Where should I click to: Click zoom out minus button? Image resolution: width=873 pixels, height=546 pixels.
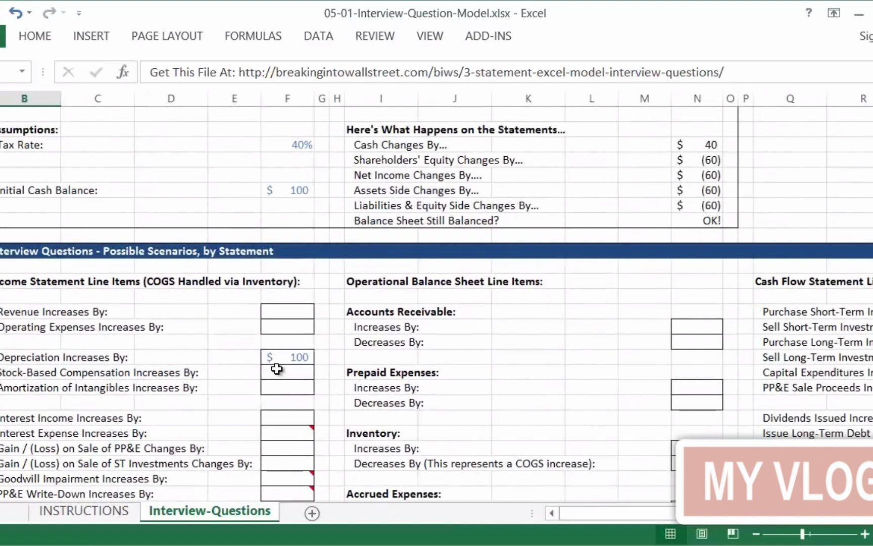coord(756,534)
